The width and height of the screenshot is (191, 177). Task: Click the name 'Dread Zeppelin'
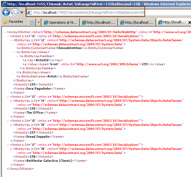38,137
